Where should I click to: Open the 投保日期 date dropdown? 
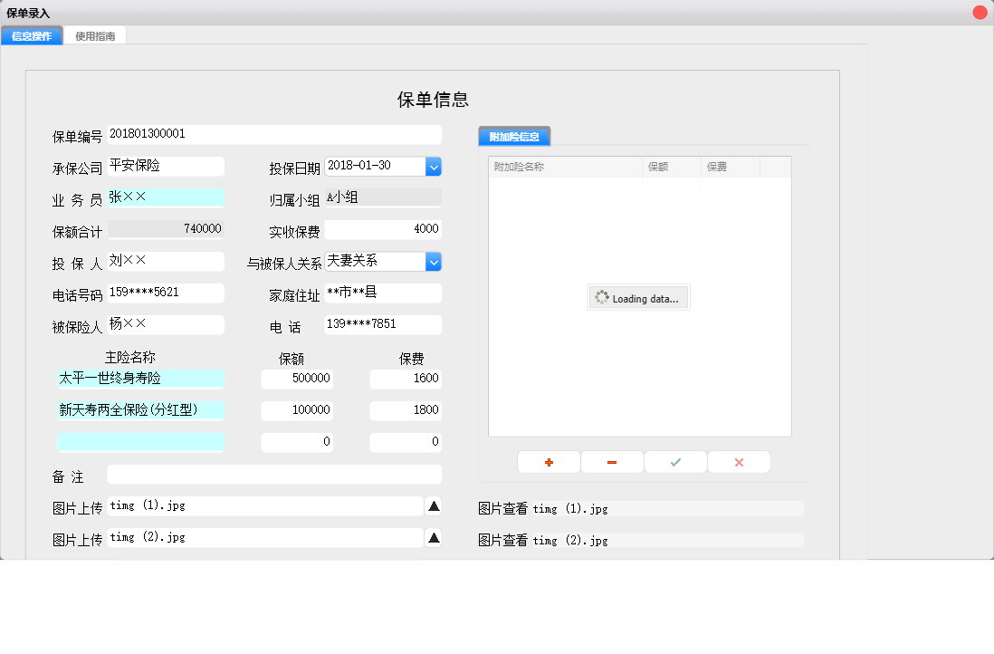click(x=433, y=167)
